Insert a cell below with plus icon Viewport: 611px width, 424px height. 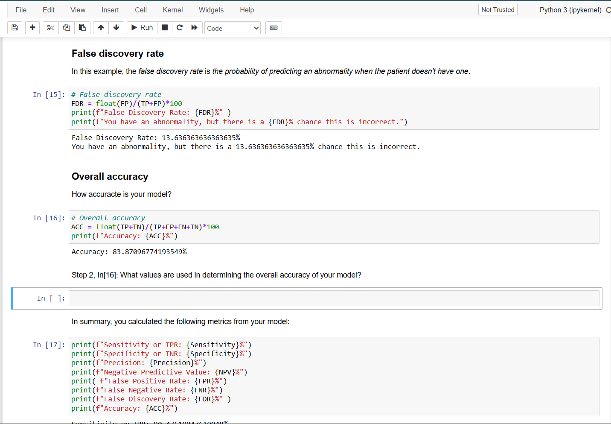point(32,28)
